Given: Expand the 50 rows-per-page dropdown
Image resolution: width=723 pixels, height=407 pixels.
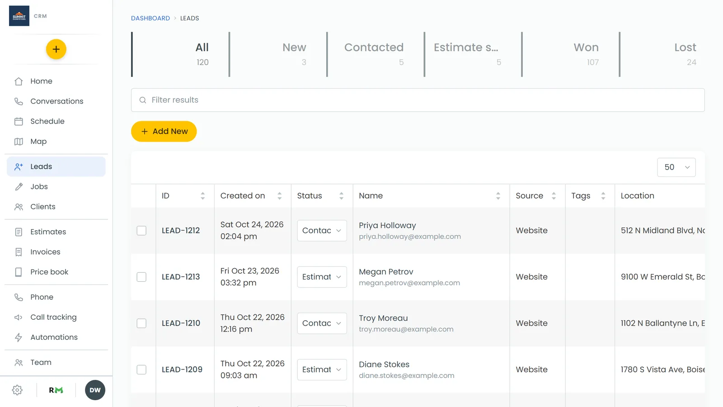Looking at the screenshot, I should click(676, 167).
